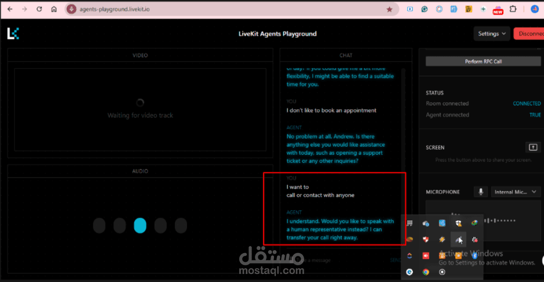Click the LiveKit logo

tap(13, 34)
